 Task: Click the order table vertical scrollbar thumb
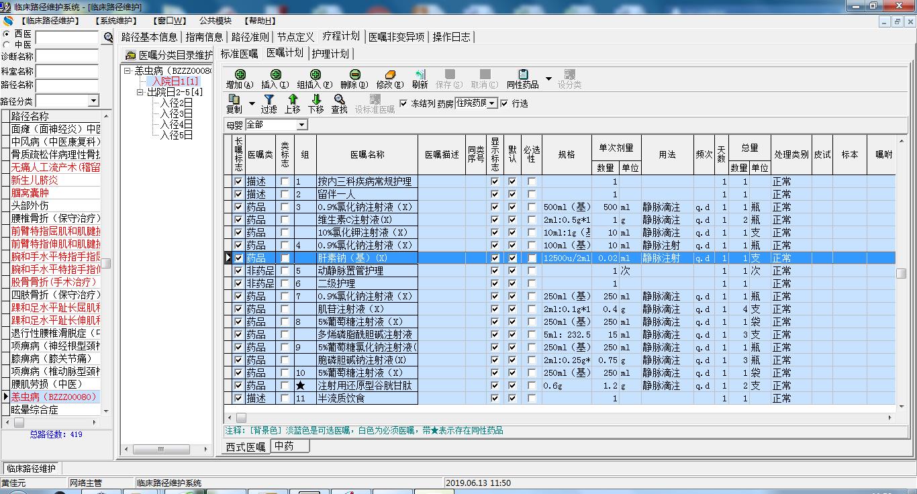pos(901,273)
